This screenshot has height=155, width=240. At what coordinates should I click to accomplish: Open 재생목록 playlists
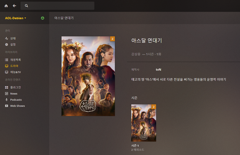tap(16, 60)
